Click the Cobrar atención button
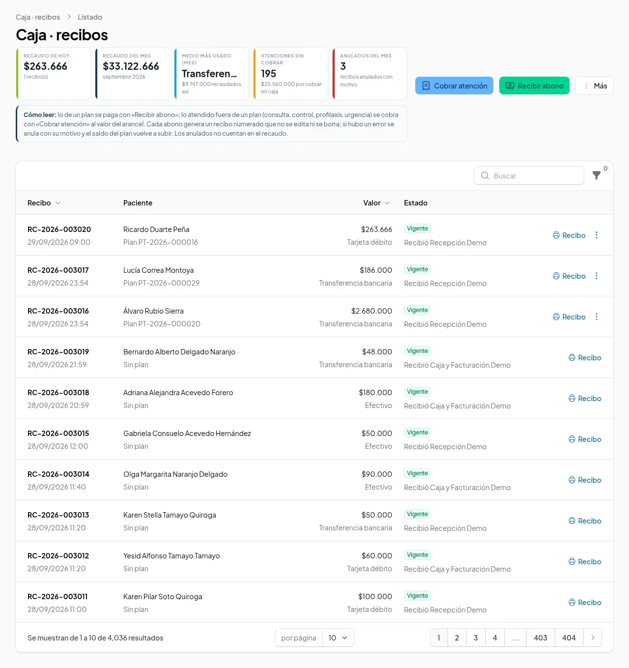This screenshot has height=668, width=629. tap(454, 86)
